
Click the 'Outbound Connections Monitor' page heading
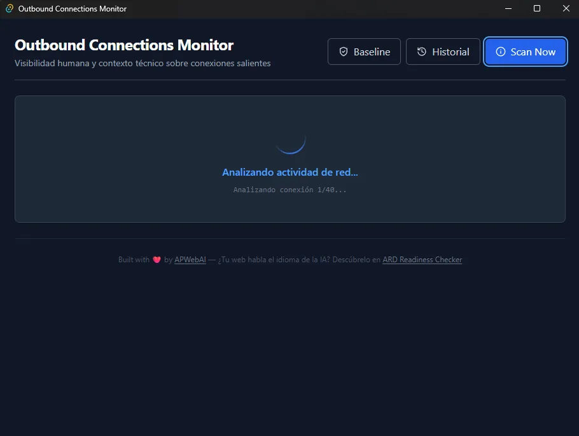pyautogui.click(x=124, y=45)
